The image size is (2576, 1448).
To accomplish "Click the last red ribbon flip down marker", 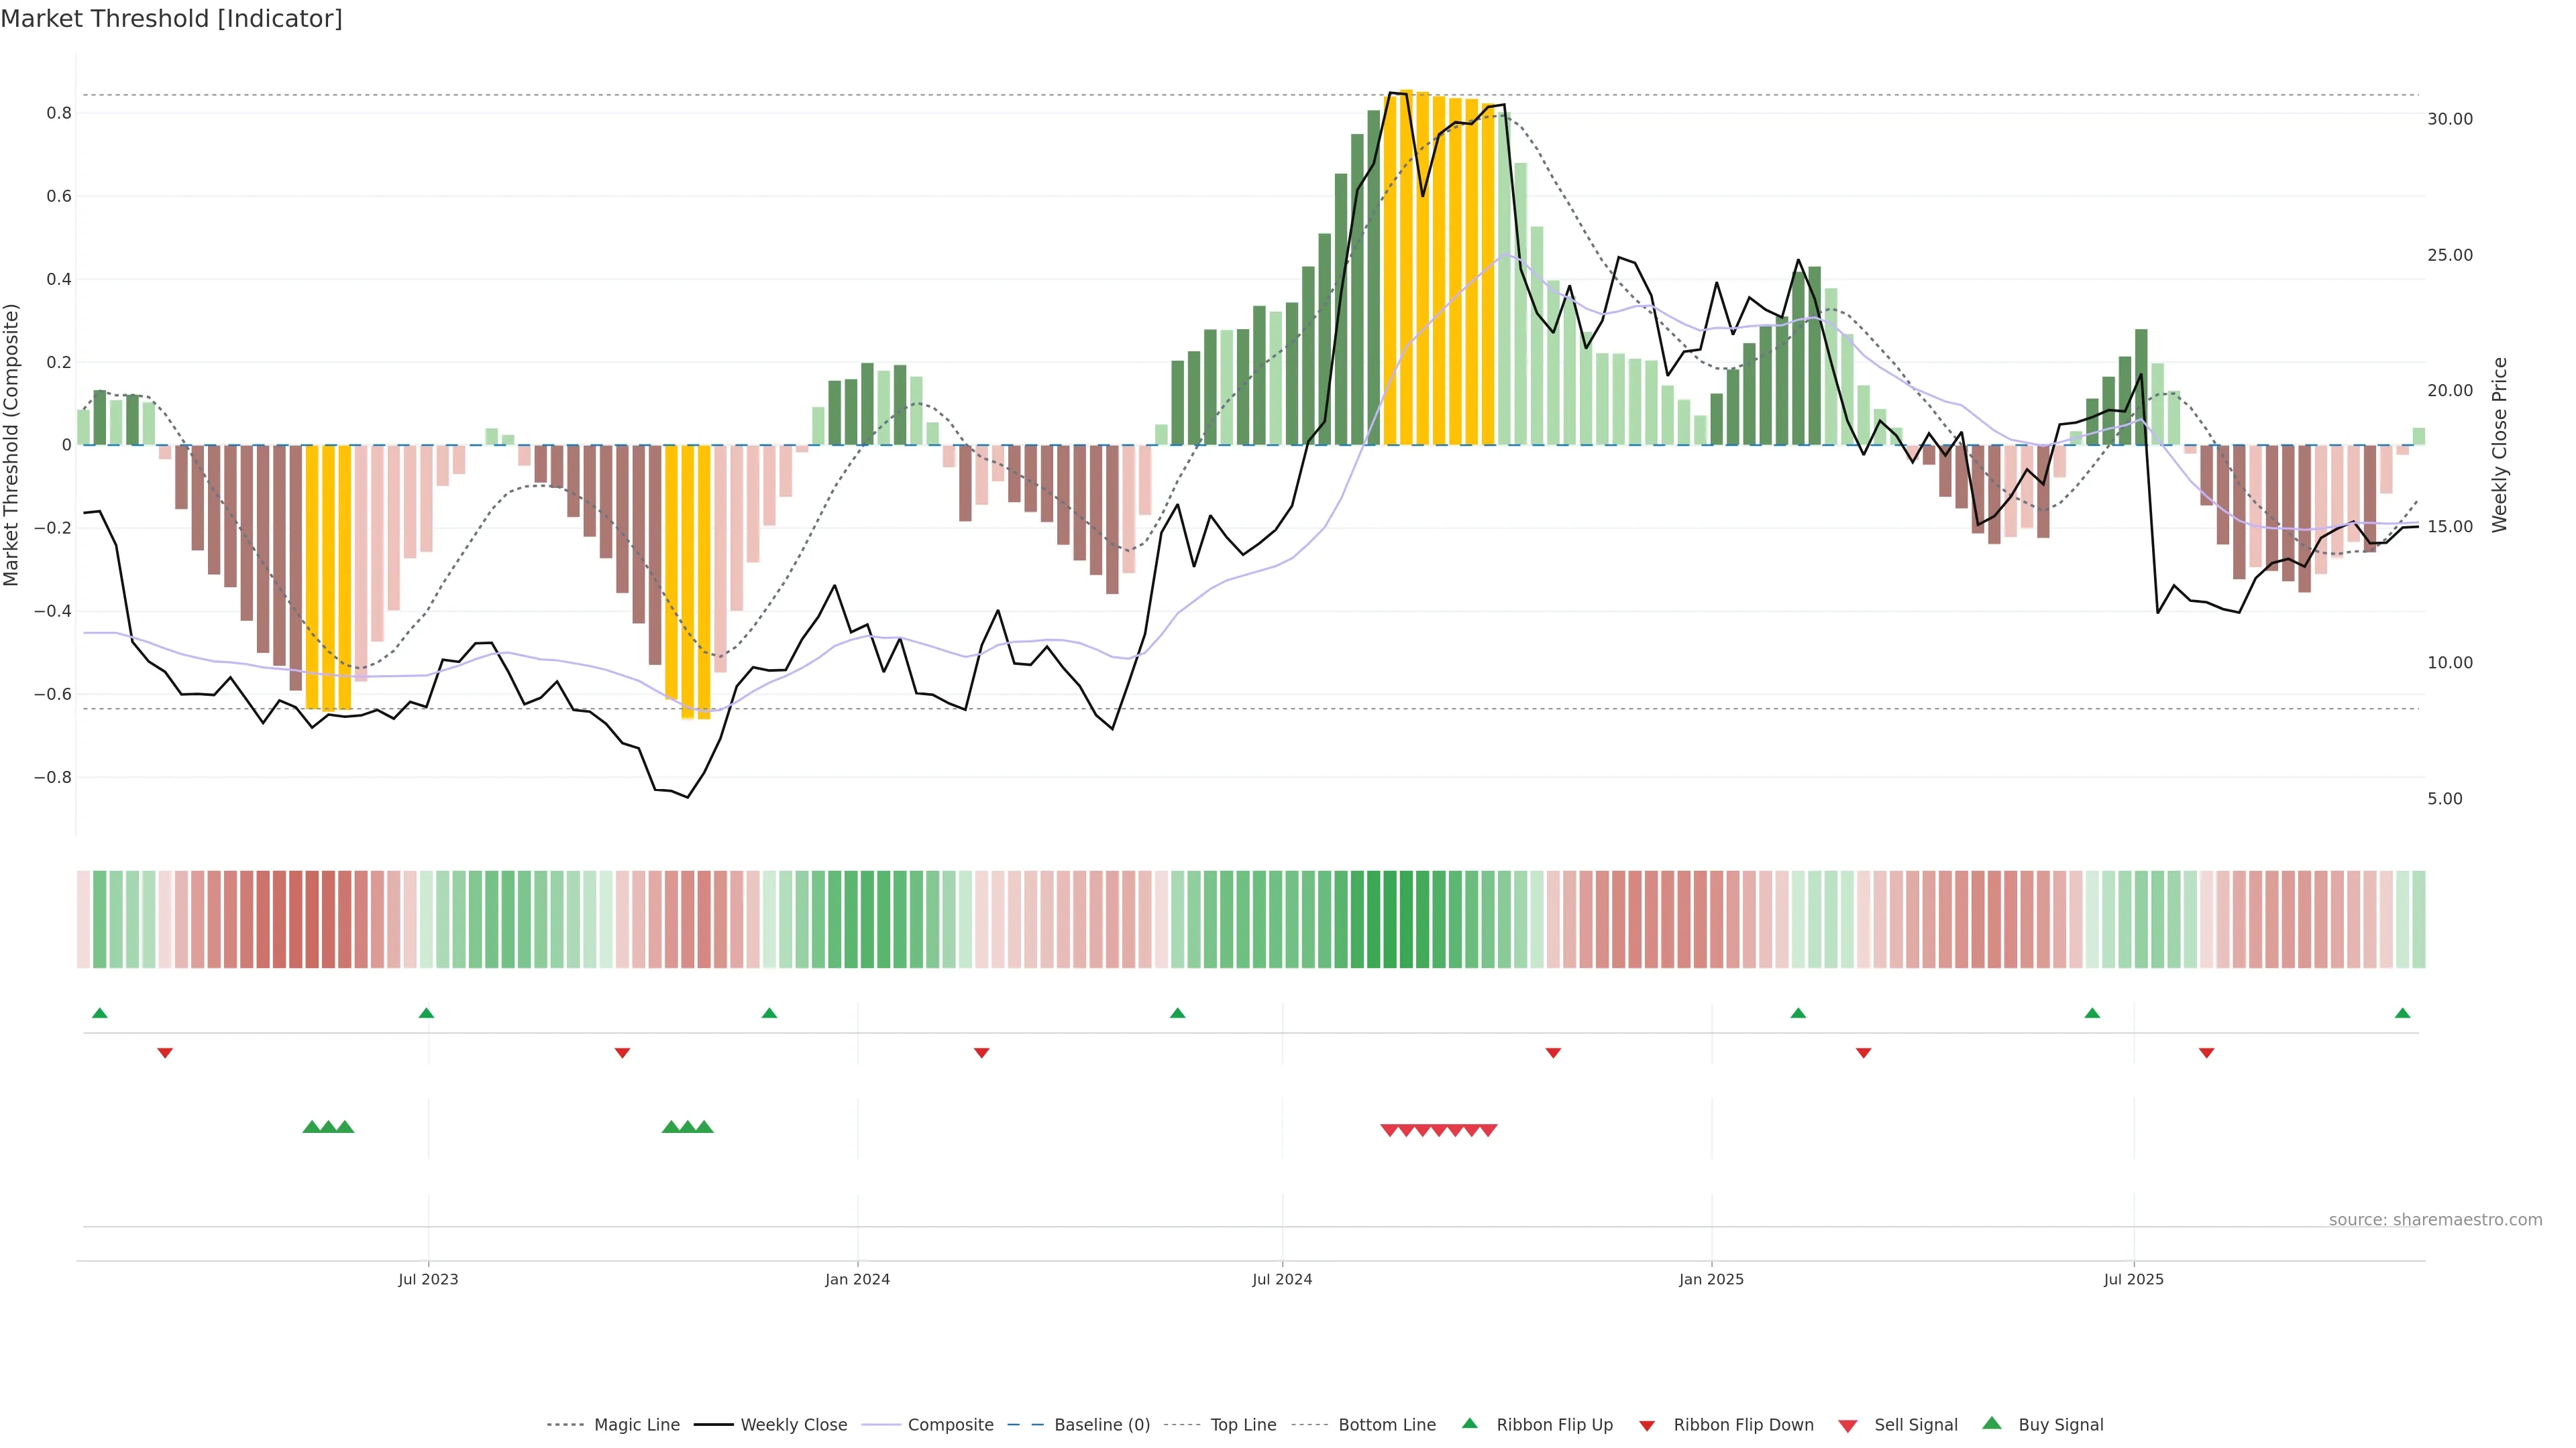I will click(x=2206, y=1053).
